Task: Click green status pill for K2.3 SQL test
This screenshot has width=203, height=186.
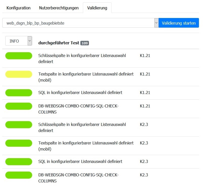Action: [19, 161]
